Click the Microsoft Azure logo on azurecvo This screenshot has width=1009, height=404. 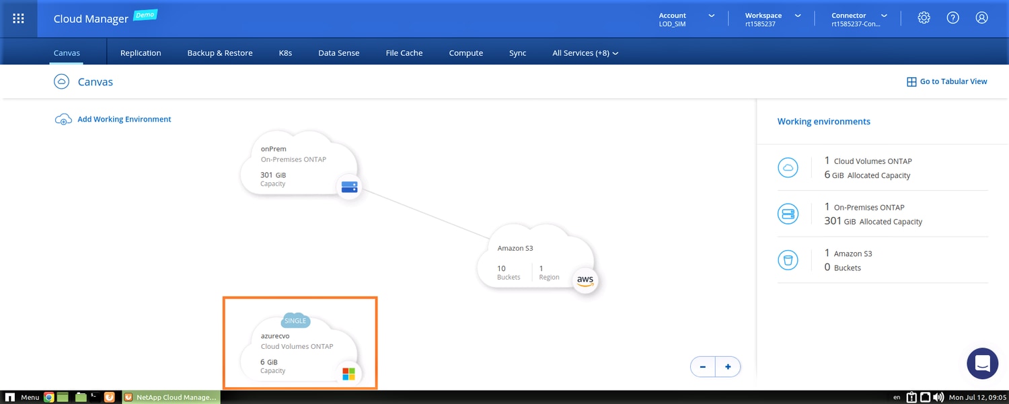pyautogui.click(x=348, y=374)
